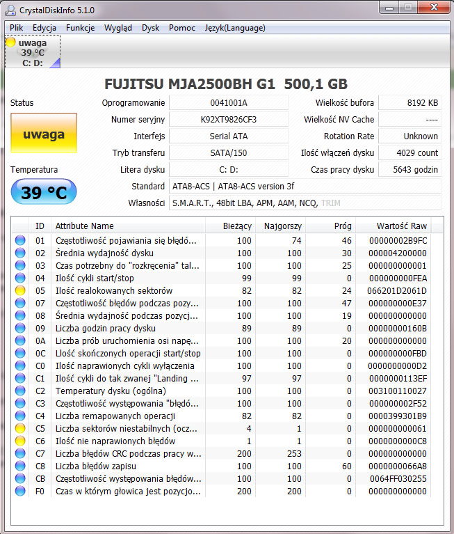Click the firmware field 0041001A
This screenshot has width=454, height=534.
(x=229, y=102)
